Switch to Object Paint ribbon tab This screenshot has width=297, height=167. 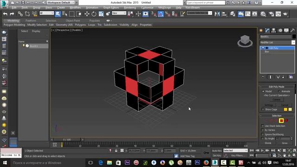pyautogui.click(x=73, y=20)
